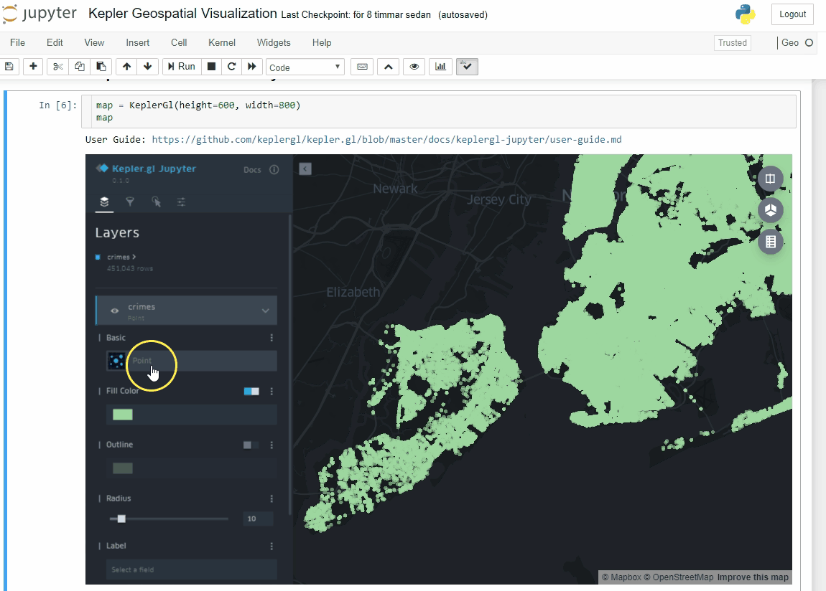Hide the crimes layer with eye icon
The height and width of the screenshot is (591, 826).
115,311
